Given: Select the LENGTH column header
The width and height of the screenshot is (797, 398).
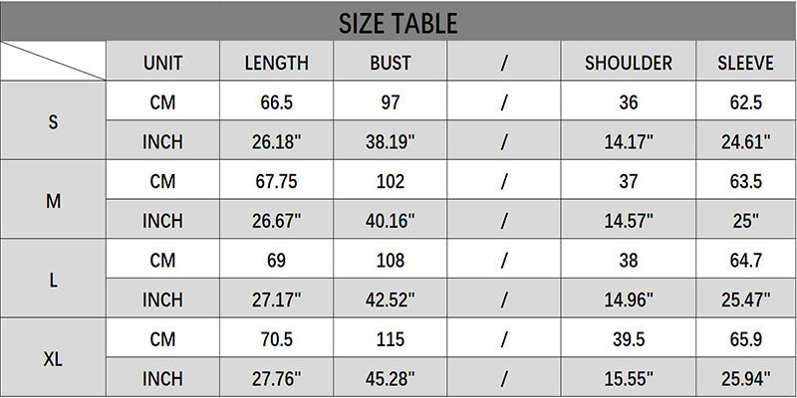Looking at the screenshot, I should click(276, 63).
